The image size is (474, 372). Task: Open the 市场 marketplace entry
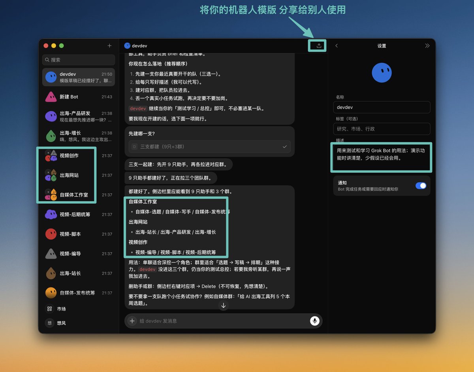(x=79, y=309)
